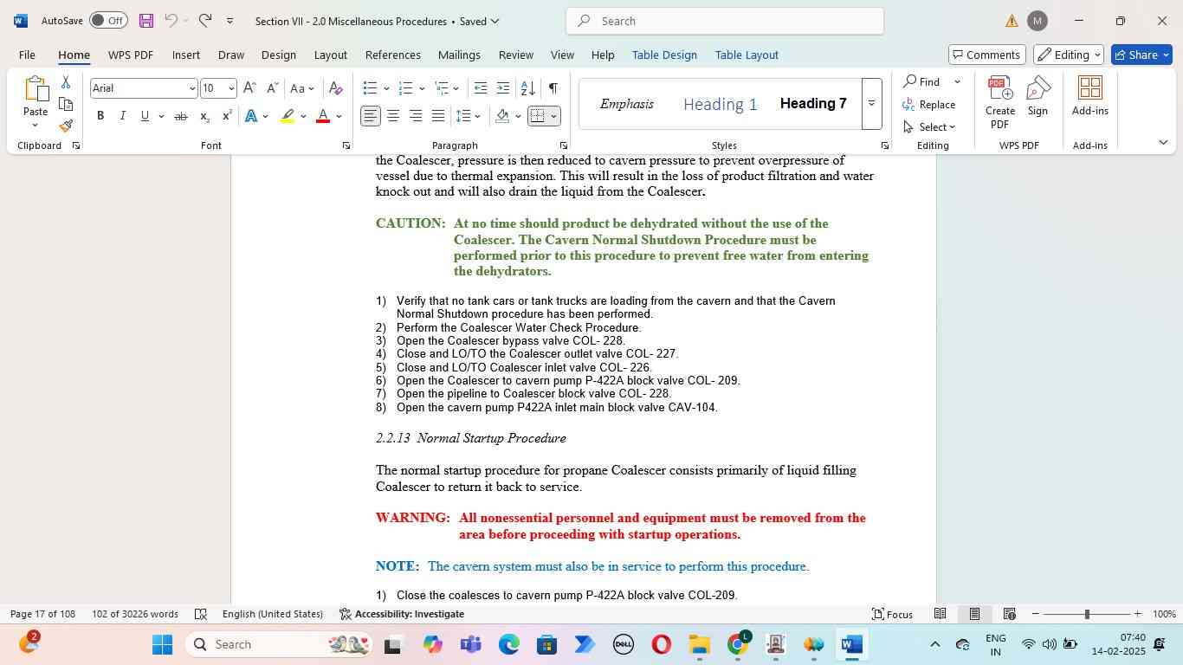Click the Save icon in title bar

click(x=145, y=21)
